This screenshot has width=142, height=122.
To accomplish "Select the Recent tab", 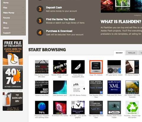I will [x=119, y=53].
